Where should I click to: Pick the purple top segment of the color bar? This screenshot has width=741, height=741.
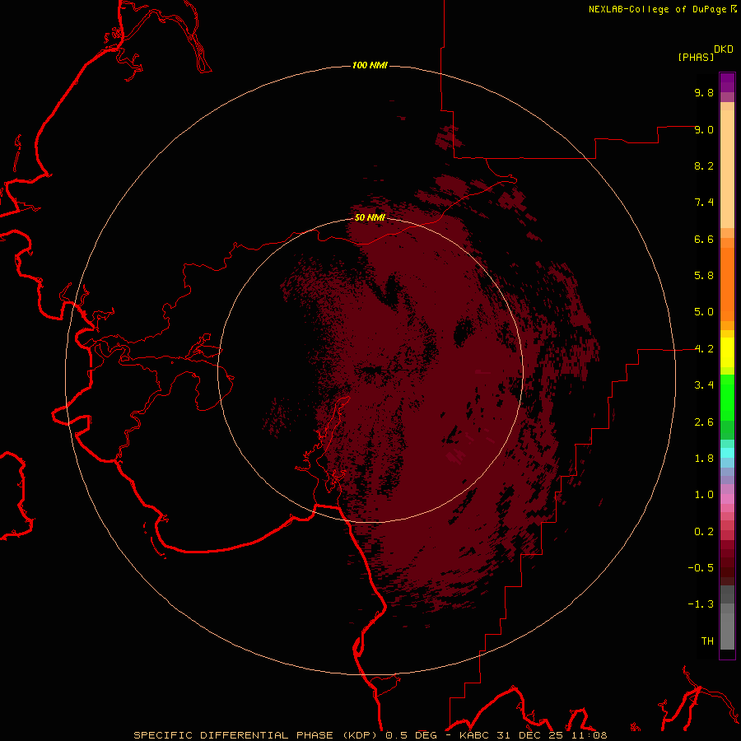coord(727,82)
